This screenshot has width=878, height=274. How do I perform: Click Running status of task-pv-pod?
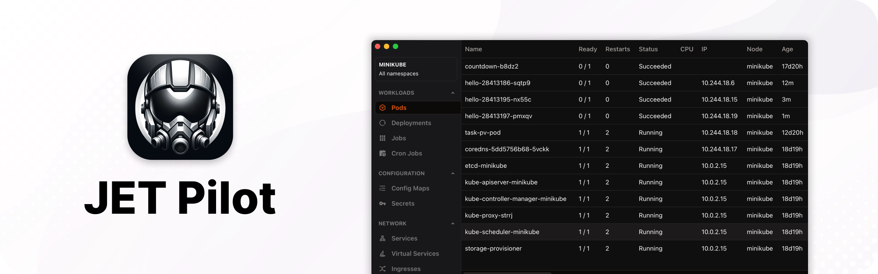(x=650, y=133)
